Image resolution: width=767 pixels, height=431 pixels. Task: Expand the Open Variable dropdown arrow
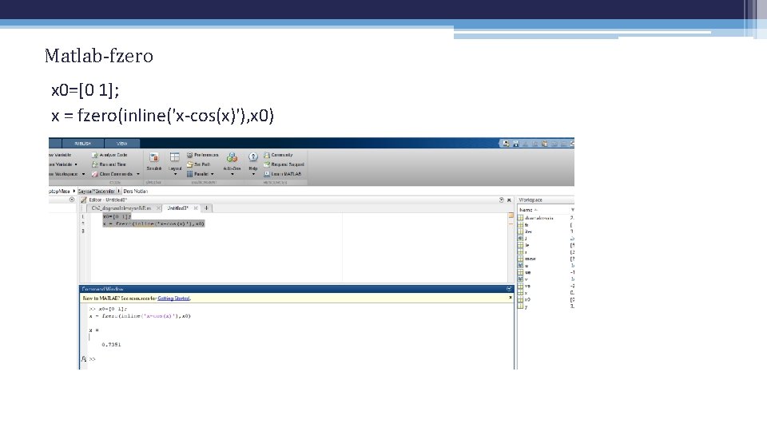(x=76, y=164)
